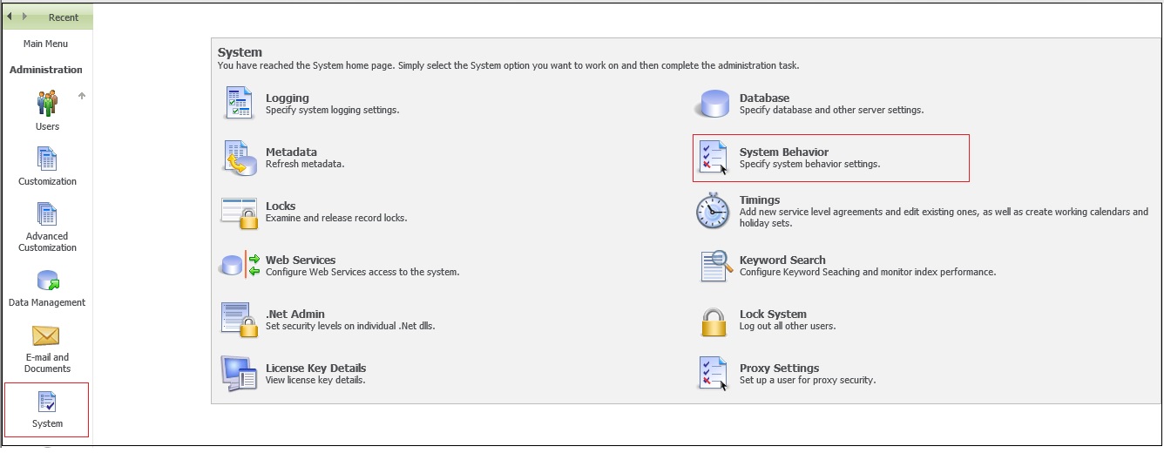Image resolution: width=1164 pixels, height=460 pixels.
Task: Click the System Behavior checklist icon
Action: click(x=714, y=158)
